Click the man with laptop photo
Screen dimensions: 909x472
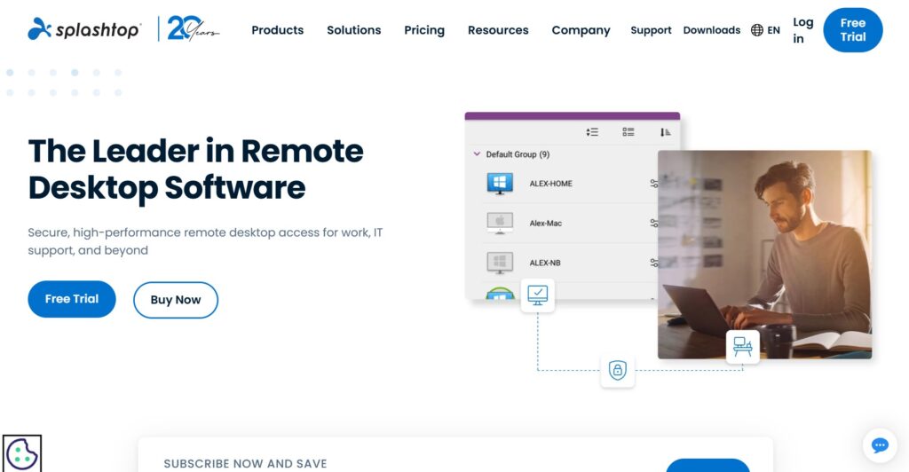(764, 255)
